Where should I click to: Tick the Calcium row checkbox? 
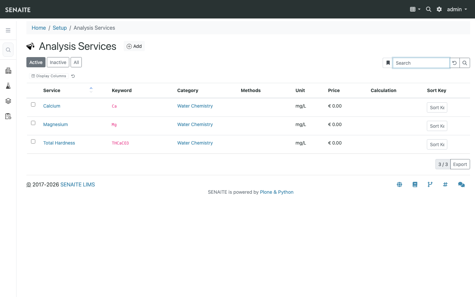point(33,105)
